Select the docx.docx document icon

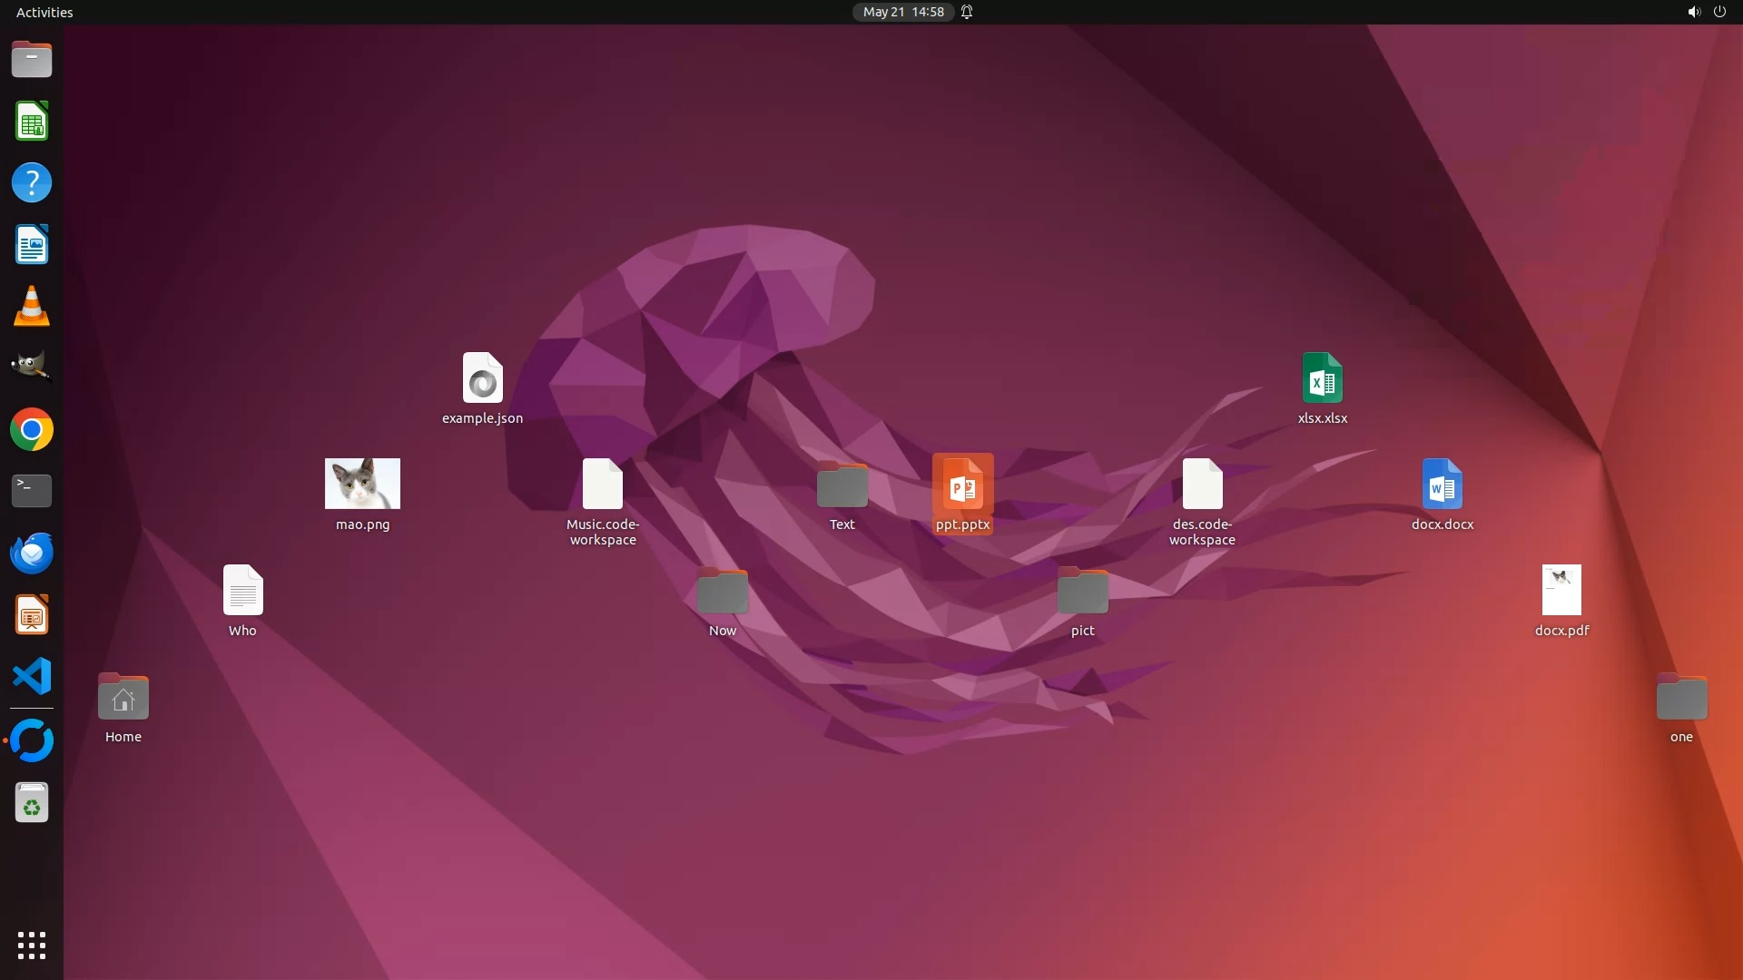pyautogui.click(x=1442, y=485)
